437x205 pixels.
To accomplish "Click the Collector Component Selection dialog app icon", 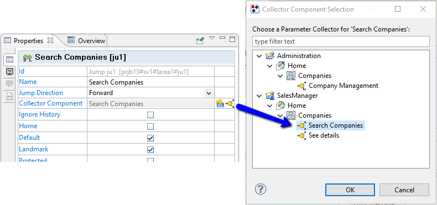I will point(255,9).
